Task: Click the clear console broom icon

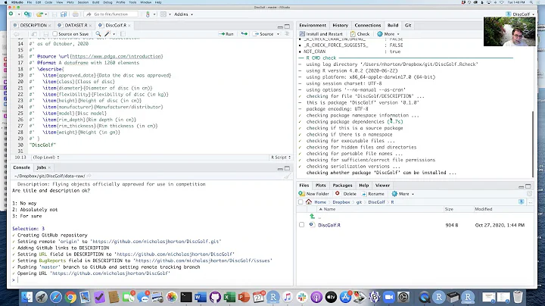Action: point(287,176)
